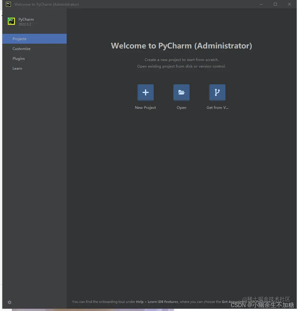Minimize the PyCharm welcome window
This screenshot has width=299, height=311.
click(x=261, y=4)
